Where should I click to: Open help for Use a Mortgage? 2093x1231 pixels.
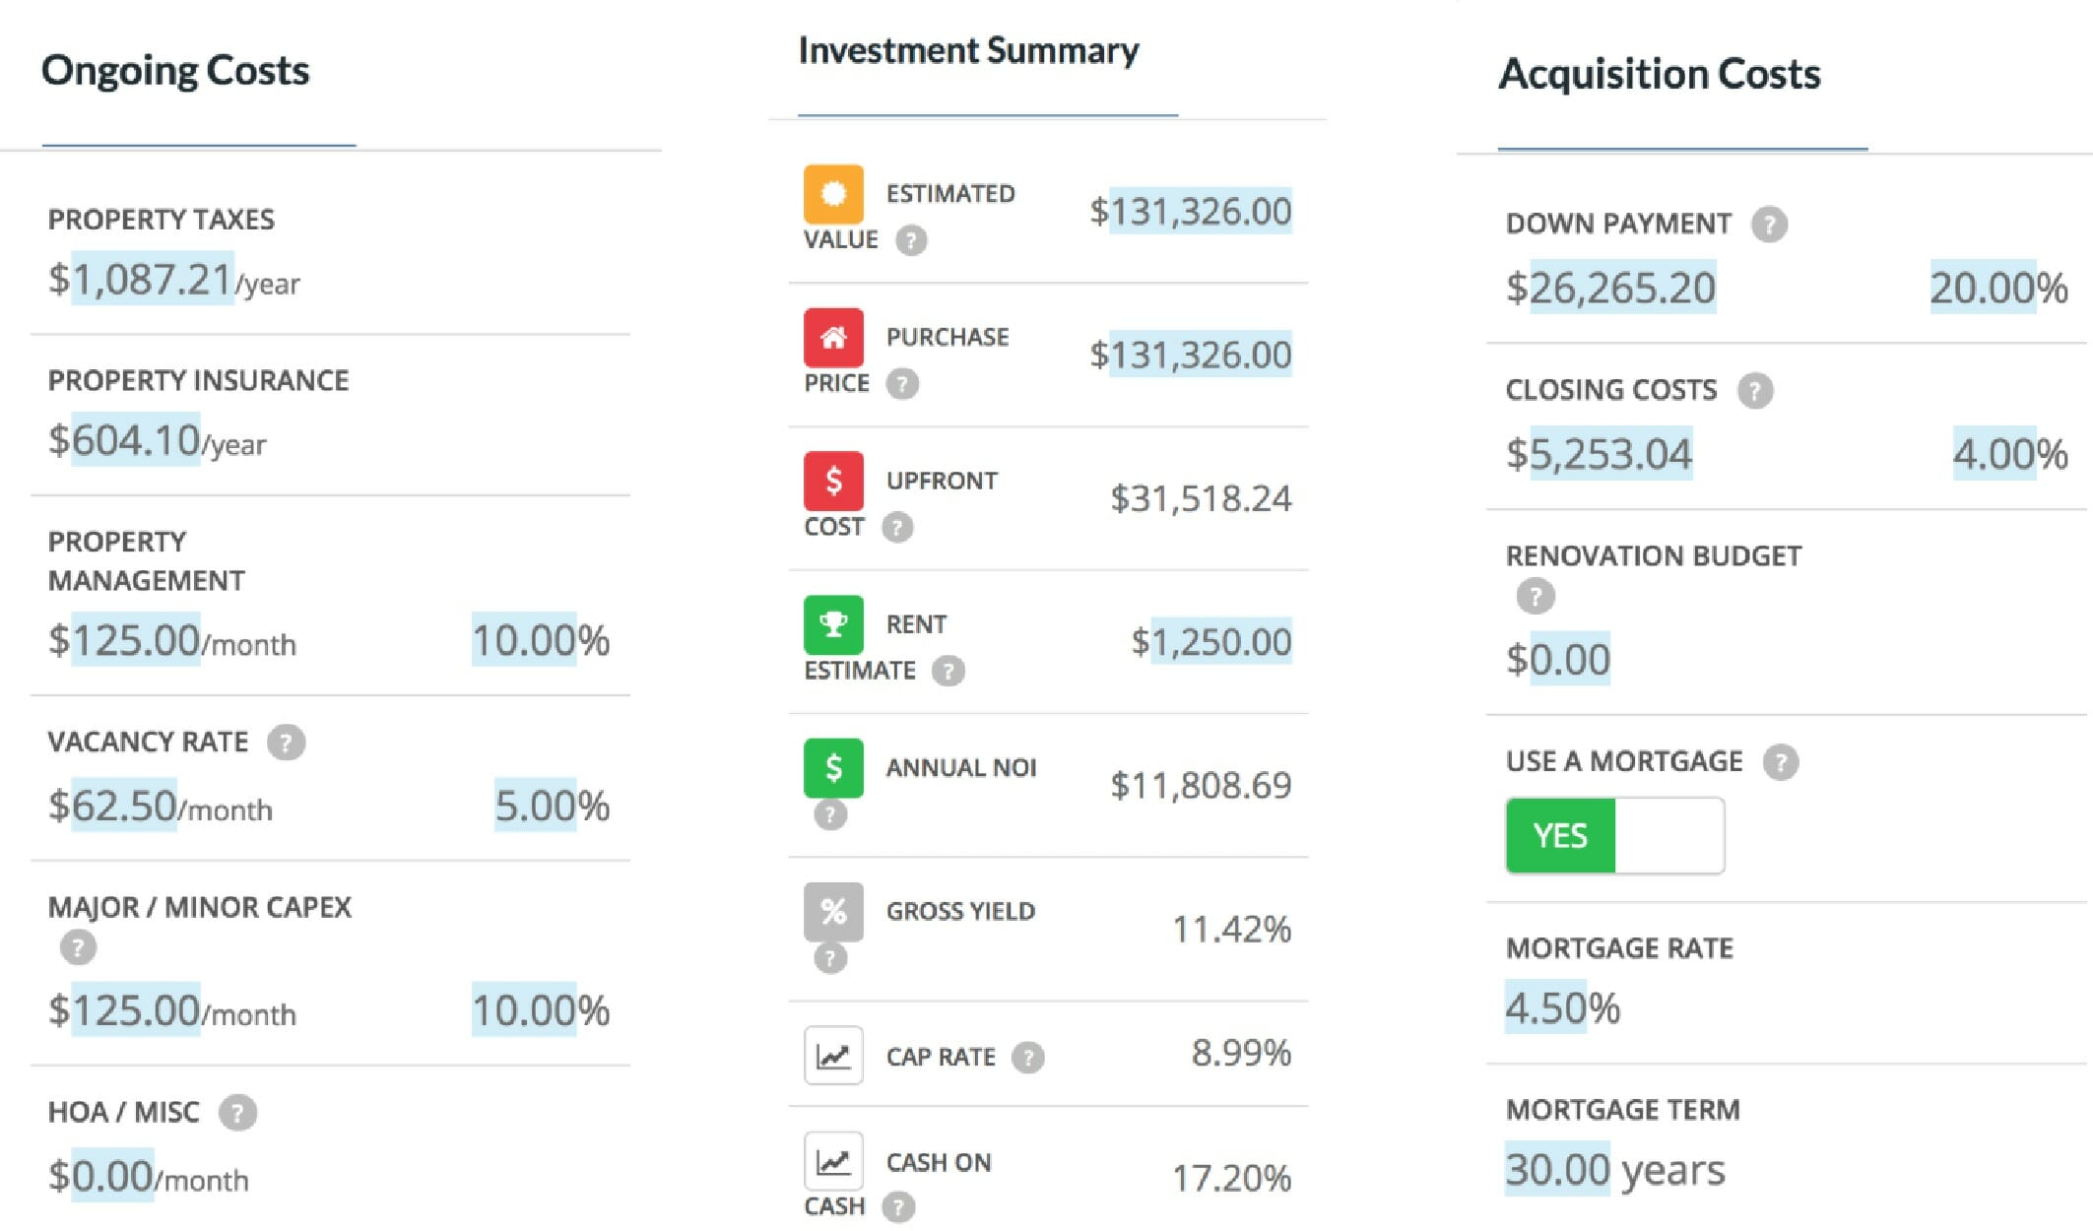[x=1781, y=762]
